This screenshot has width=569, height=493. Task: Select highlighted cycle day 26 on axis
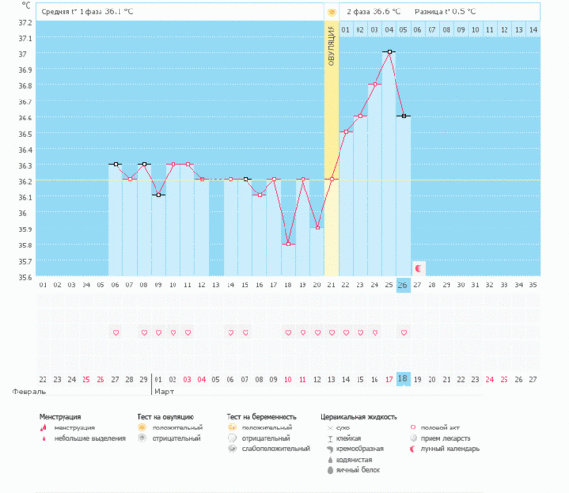click(403, 284)
